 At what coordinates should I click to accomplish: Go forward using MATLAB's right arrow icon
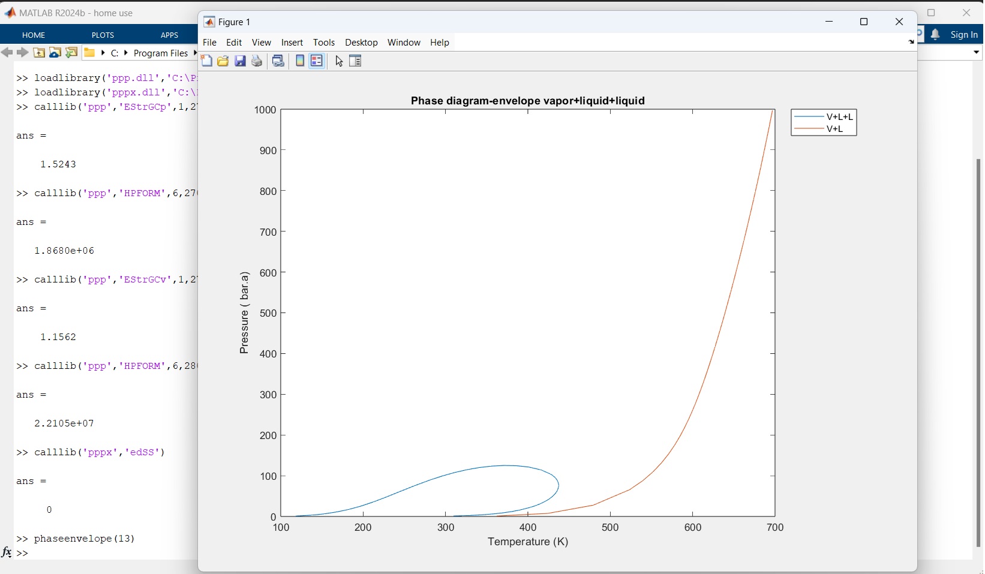coord(23,53)
